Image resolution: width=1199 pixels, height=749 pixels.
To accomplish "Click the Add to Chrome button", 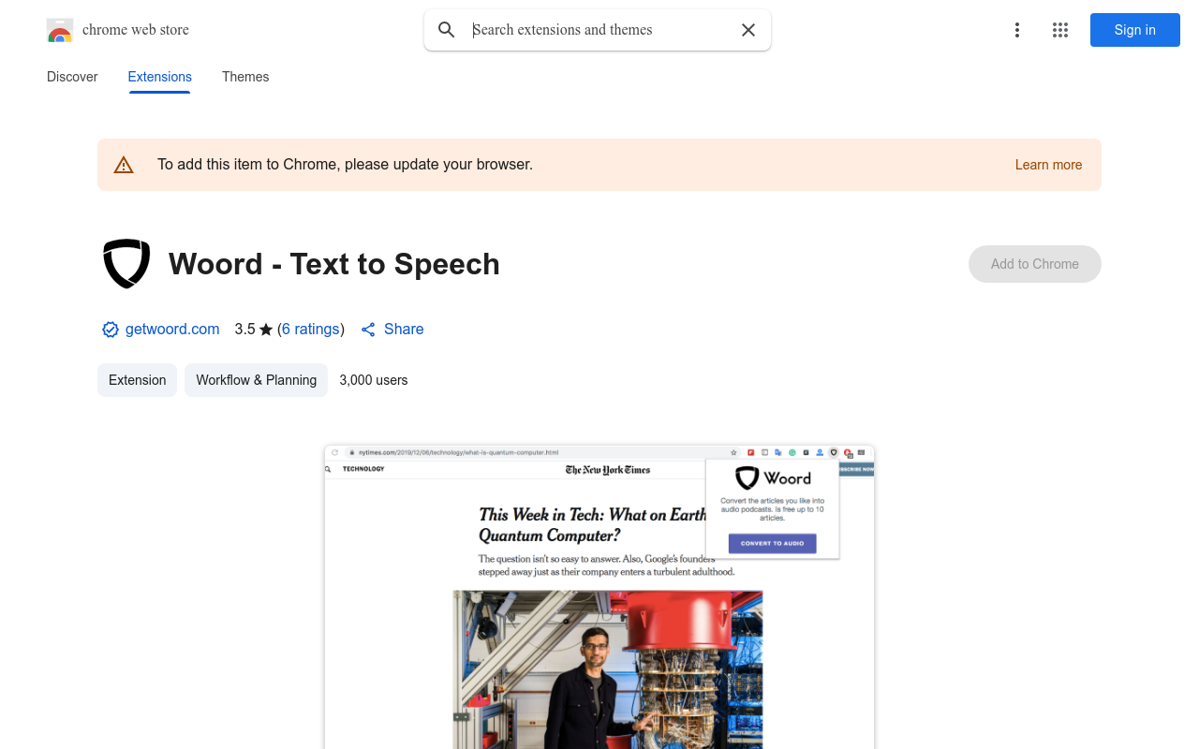I will coord(1035,264).
